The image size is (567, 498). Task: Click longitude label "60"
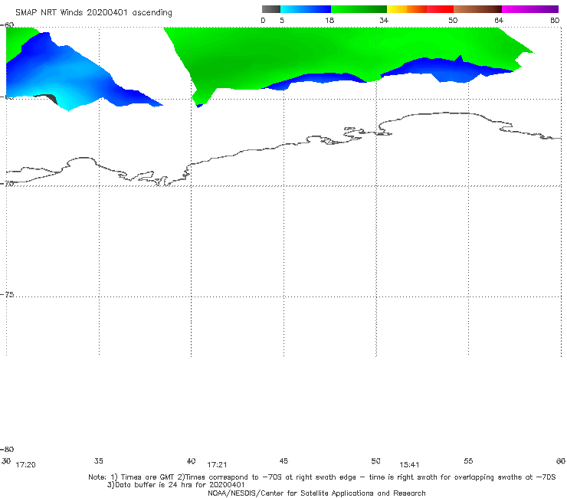click(x=561, y=460)
